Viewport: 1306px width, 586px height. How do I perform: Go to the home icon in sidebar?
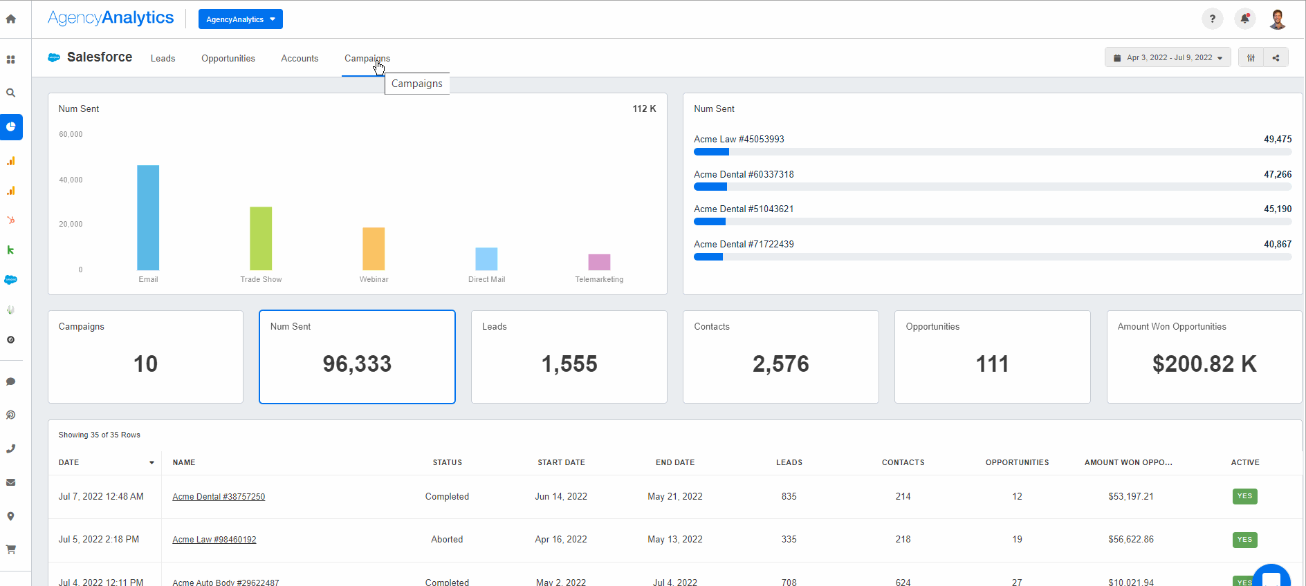[11, 19]
